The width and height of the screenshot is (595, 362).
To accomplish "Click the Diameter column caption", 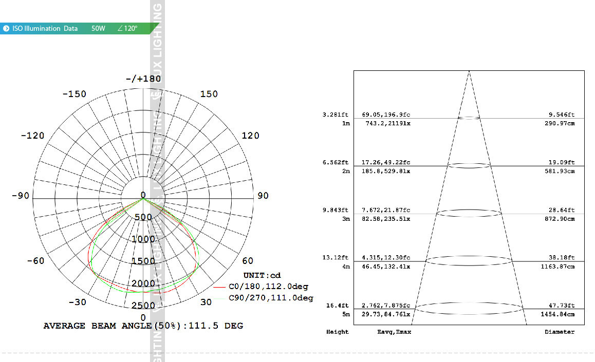I will point(560,332).
